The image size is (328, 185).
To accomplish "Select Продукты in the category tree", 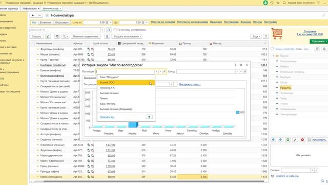I will pos(285,88).
